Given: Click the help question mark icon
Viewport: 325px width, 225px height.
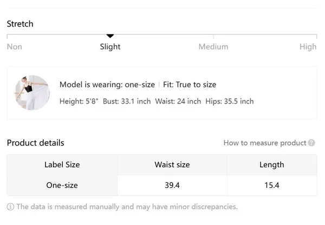Looking at the screenshot, I should (x=311, y=143).
